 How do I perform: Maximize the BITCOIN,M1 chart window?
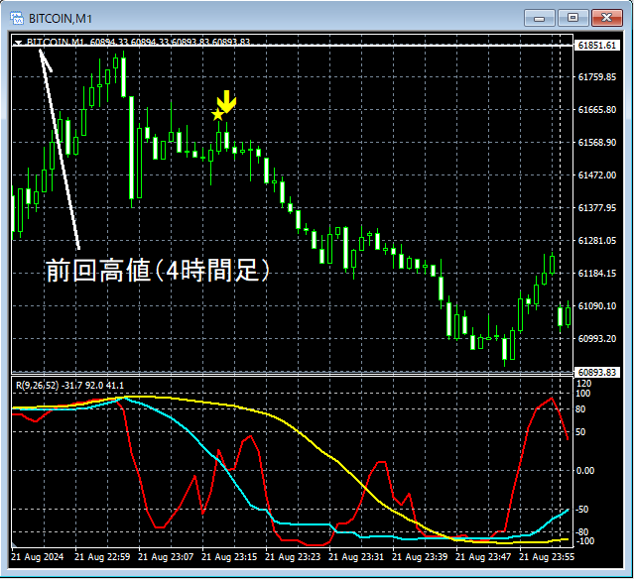coord(572,18)
